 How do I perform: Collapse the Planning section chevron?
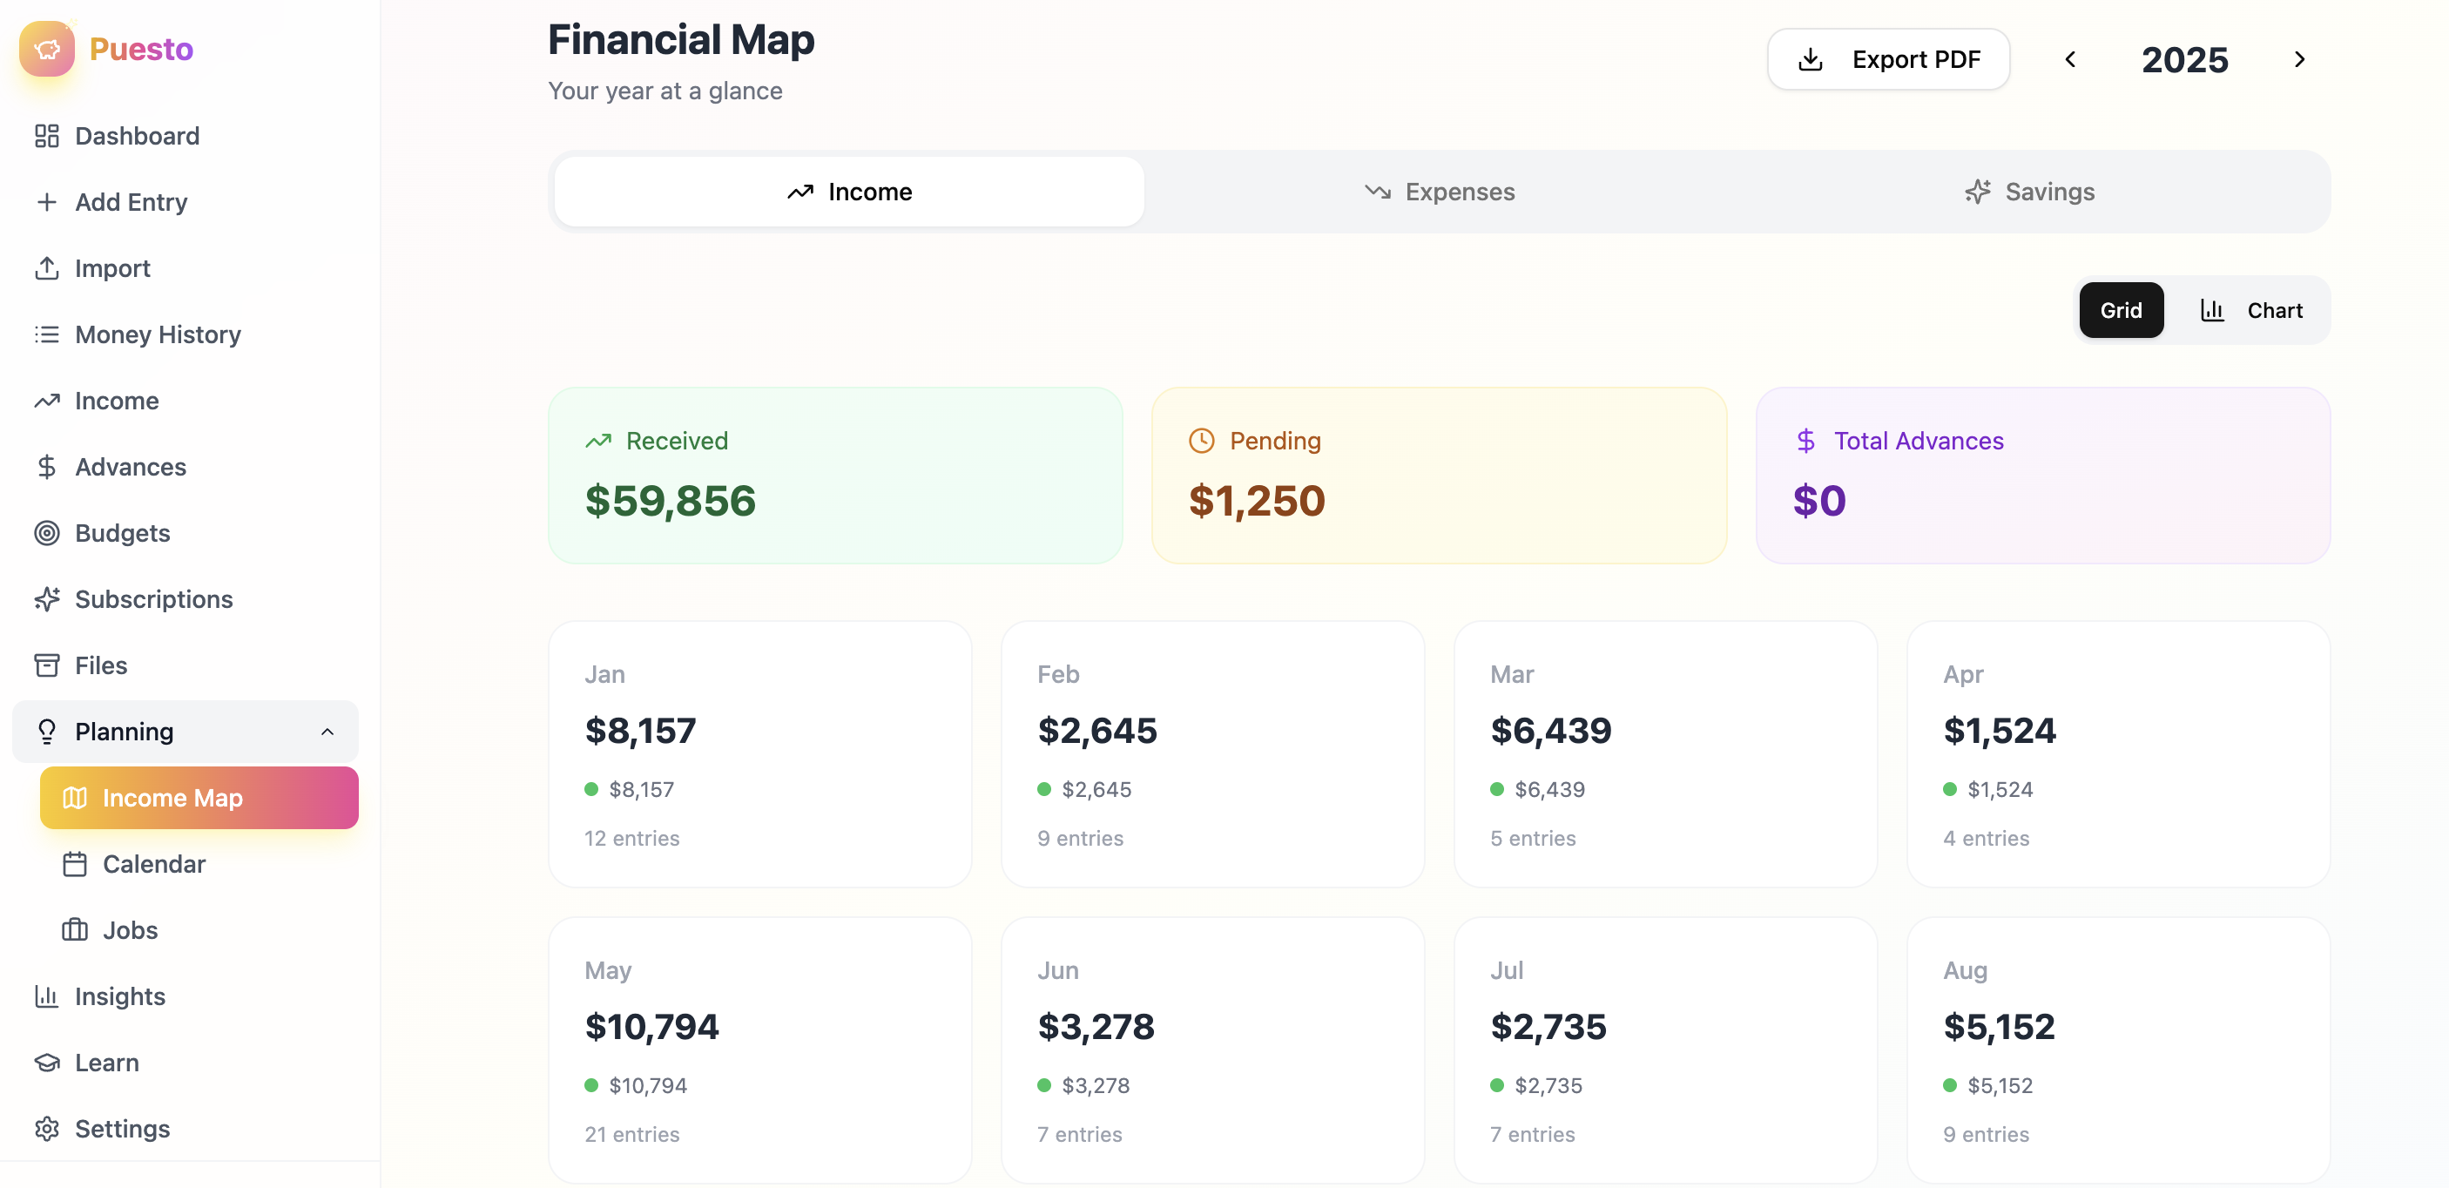tap(327, 731)
